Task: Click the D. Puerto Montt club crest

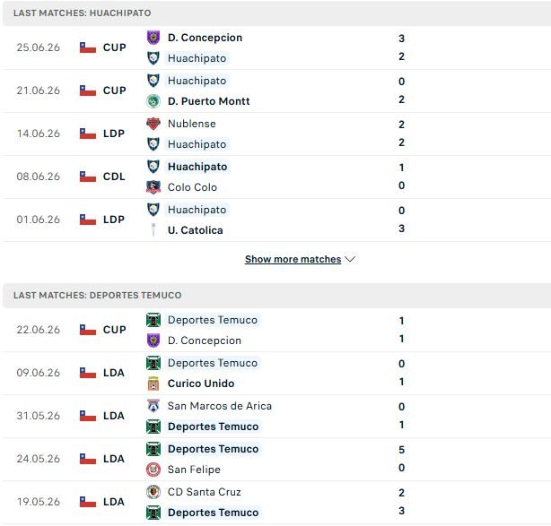Action: click(153, 101)
